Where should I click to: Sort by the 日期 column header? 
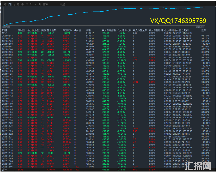pos(5,30)
